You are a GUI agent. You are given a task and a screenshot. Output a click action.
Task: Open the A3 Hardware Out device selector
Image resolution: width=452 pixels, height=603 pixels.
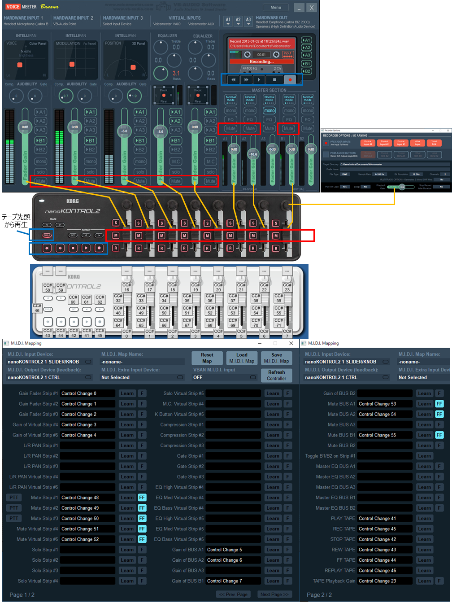point(248,21)
